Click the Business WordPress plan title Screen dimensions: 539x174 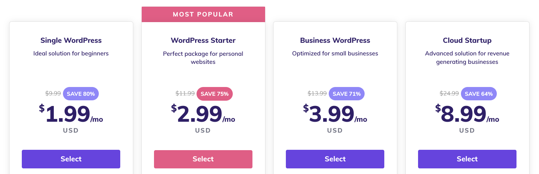click(335, 40)
